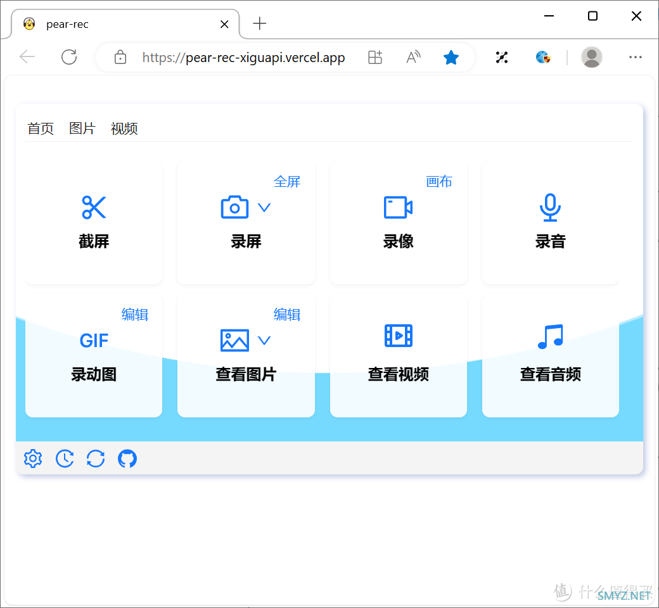Open the browser three-dots menu
659x608 pixels.
pos(635,57)
